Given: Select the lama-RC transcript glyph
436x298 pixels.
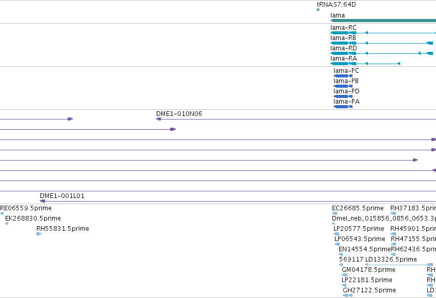Looking at the screenshot, I should point(383,33).
